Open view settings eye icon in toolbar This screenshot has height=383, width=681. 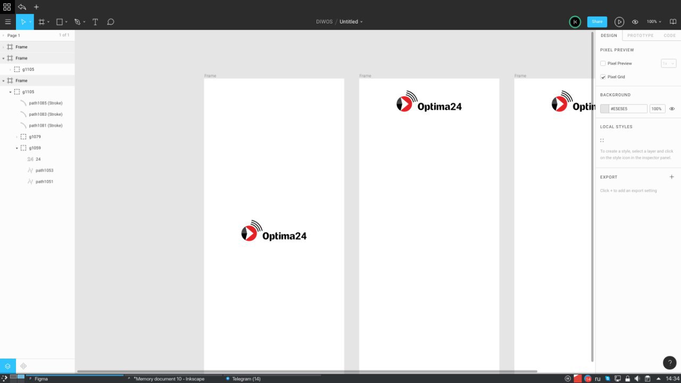point(635,22)
